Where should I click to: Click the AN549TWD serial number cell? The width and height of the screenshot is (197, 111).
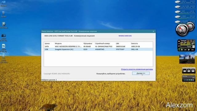100,49
